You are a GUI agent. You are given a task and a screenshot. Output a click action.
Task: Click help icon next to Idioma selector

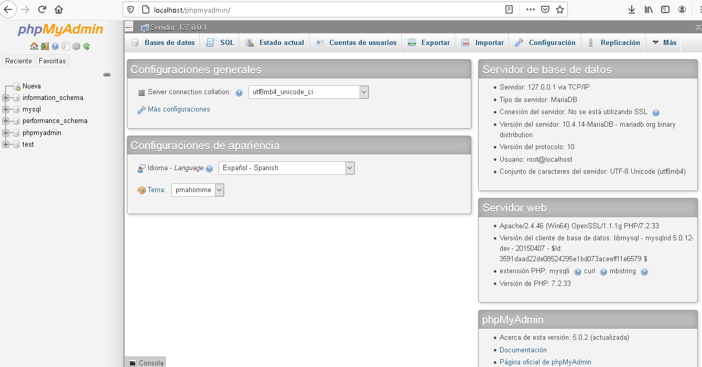(x=210, y=169)
